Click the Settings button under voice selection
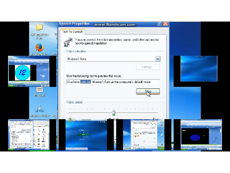 148,67
